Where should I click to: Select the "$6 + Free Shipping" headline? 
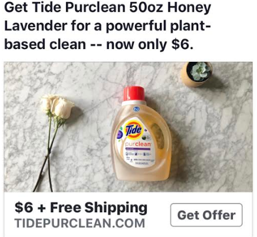(81, 208)
